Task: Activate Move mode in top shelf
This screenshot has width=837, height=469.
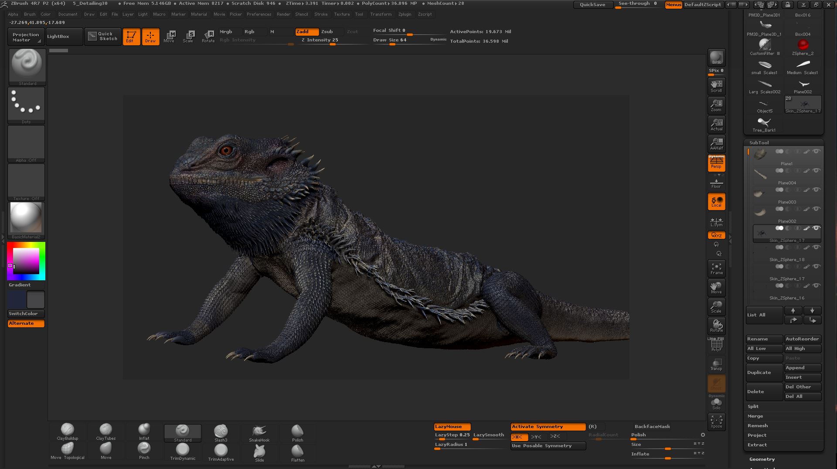Action: pyautogui.click(x=169, y=37)
